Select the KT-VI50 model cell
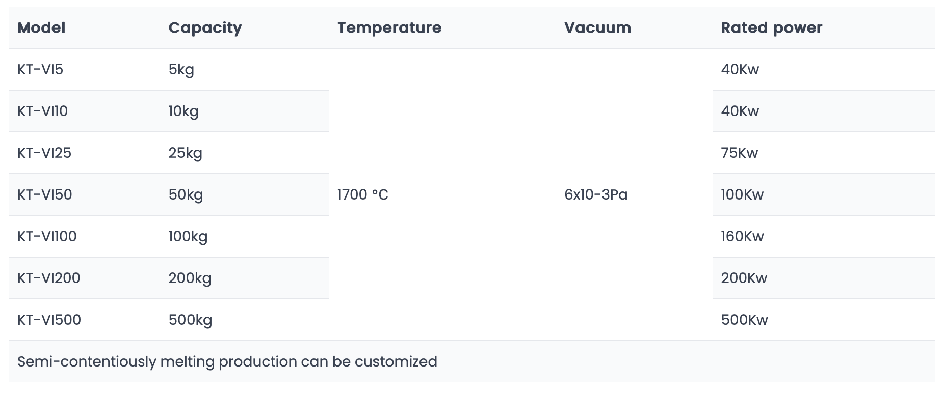 tap(45, 194)
